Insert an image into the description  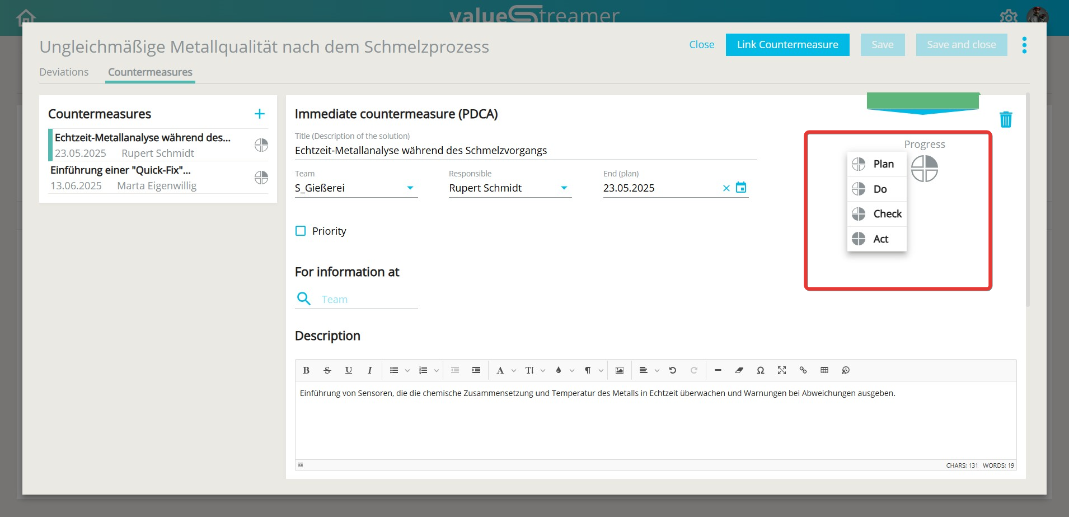pos(620,370)
